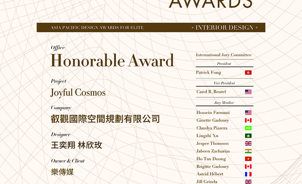Click the UK flag beside Jesper Thomson

pos(248,144)
